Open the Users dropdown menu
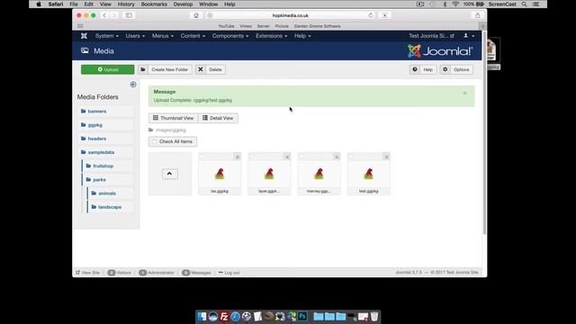 pyautogui.click(x=135, y=36)
